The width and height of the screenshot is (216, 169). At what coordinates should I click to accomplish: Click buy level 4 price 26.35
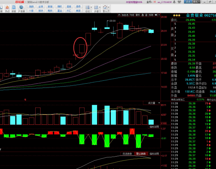pyautogui.click(x=192, y=56)
